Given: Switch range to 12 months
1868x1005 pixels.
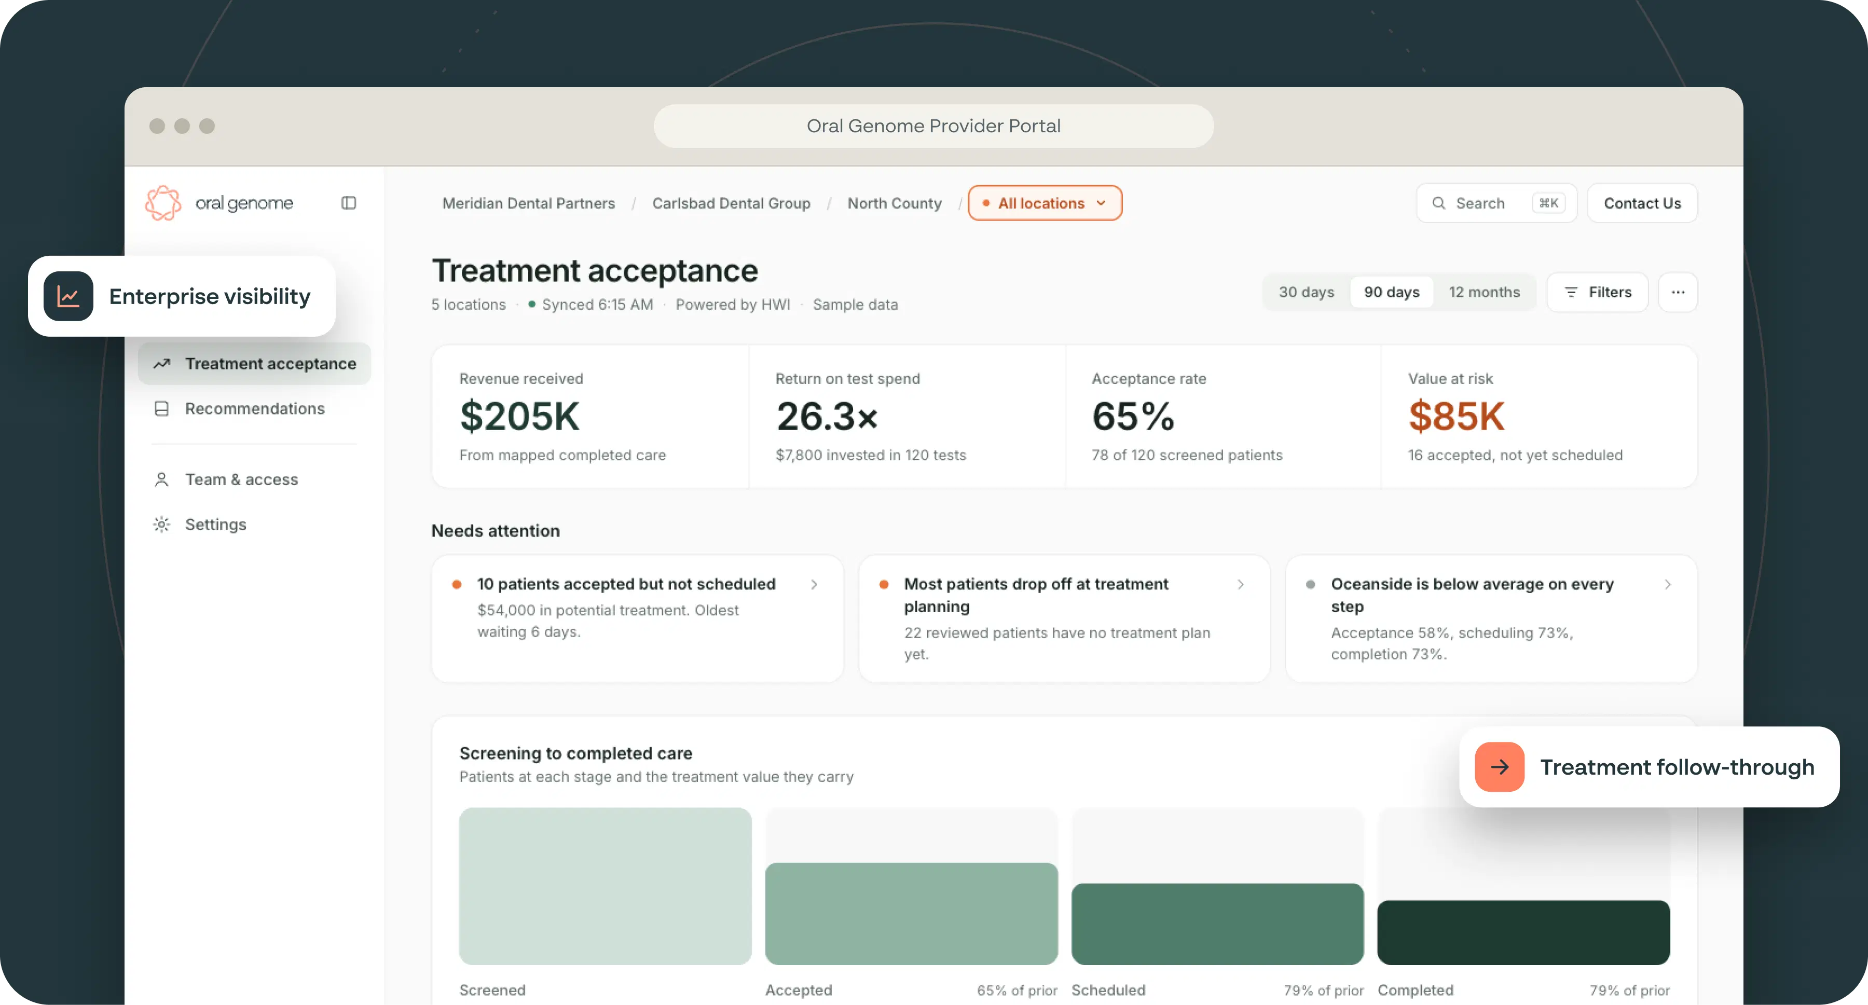Looking at the screenshot, I should tap(1484, 292).
